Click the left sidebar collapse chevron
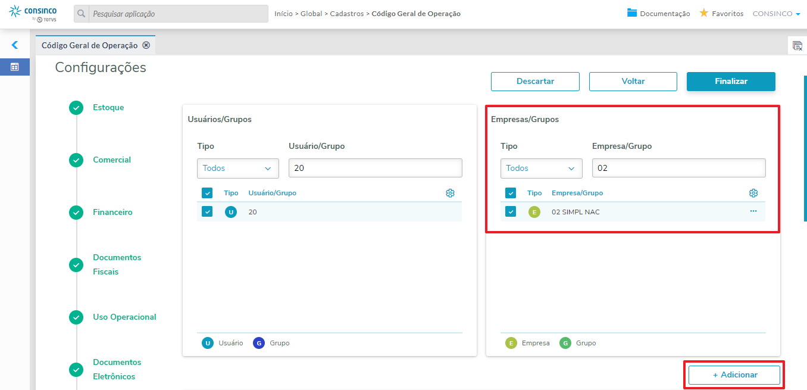 pos(15,45)
